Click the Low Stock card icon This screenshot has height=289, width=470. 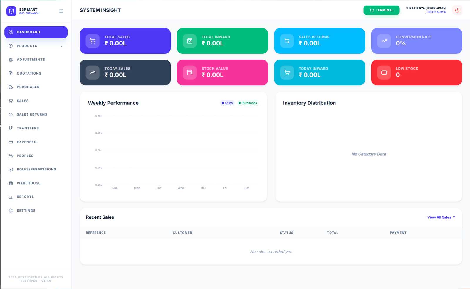pos(384,72)
